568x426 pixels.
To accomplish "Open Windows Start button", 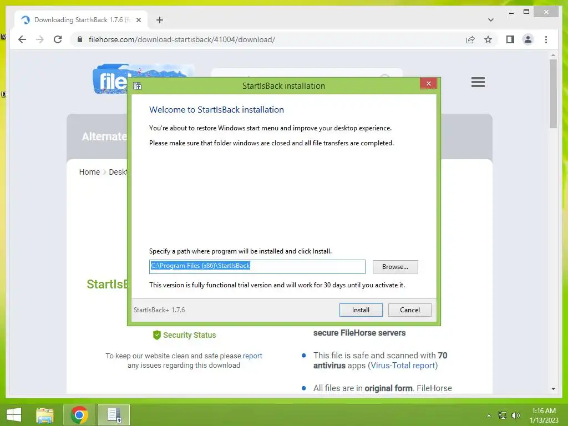I will pyautogui.click(x=14, y=415).
